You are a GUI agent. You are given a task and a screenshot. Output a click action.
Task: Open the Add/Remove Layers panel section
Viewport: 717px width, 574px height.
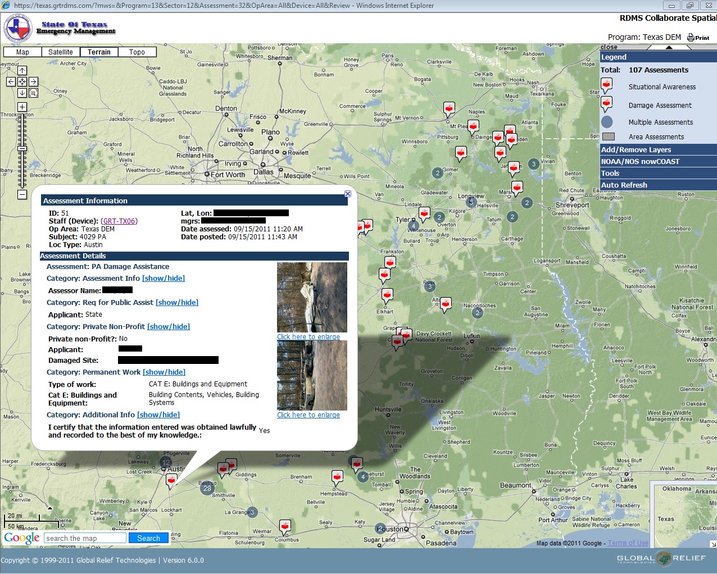(635, 149)
